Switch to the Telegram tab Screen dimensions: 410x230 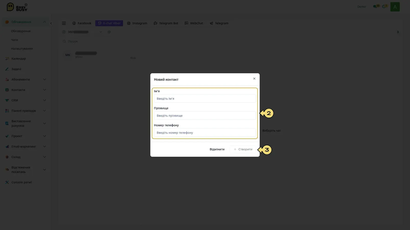[219, 23]
